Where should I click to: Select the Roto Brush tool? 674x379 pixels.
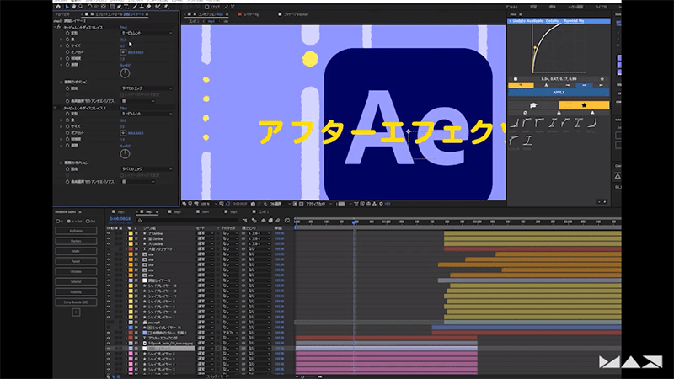pyautogui.click(x=158, y=7)
